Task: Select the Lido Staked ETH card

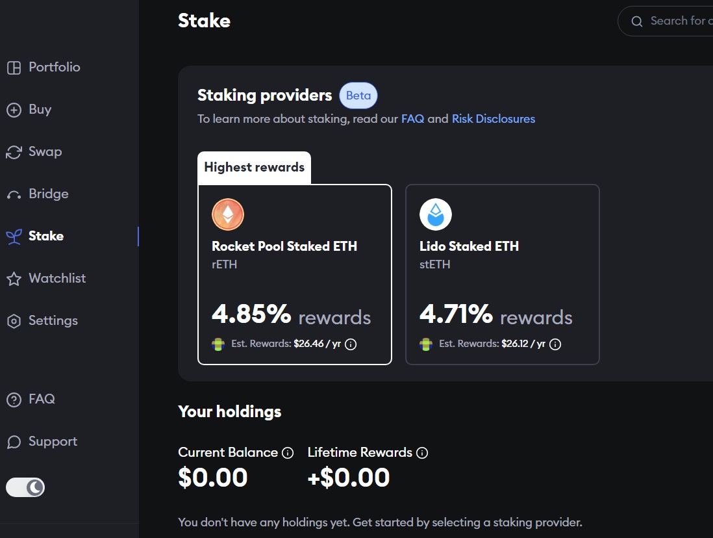Action: 503,274
